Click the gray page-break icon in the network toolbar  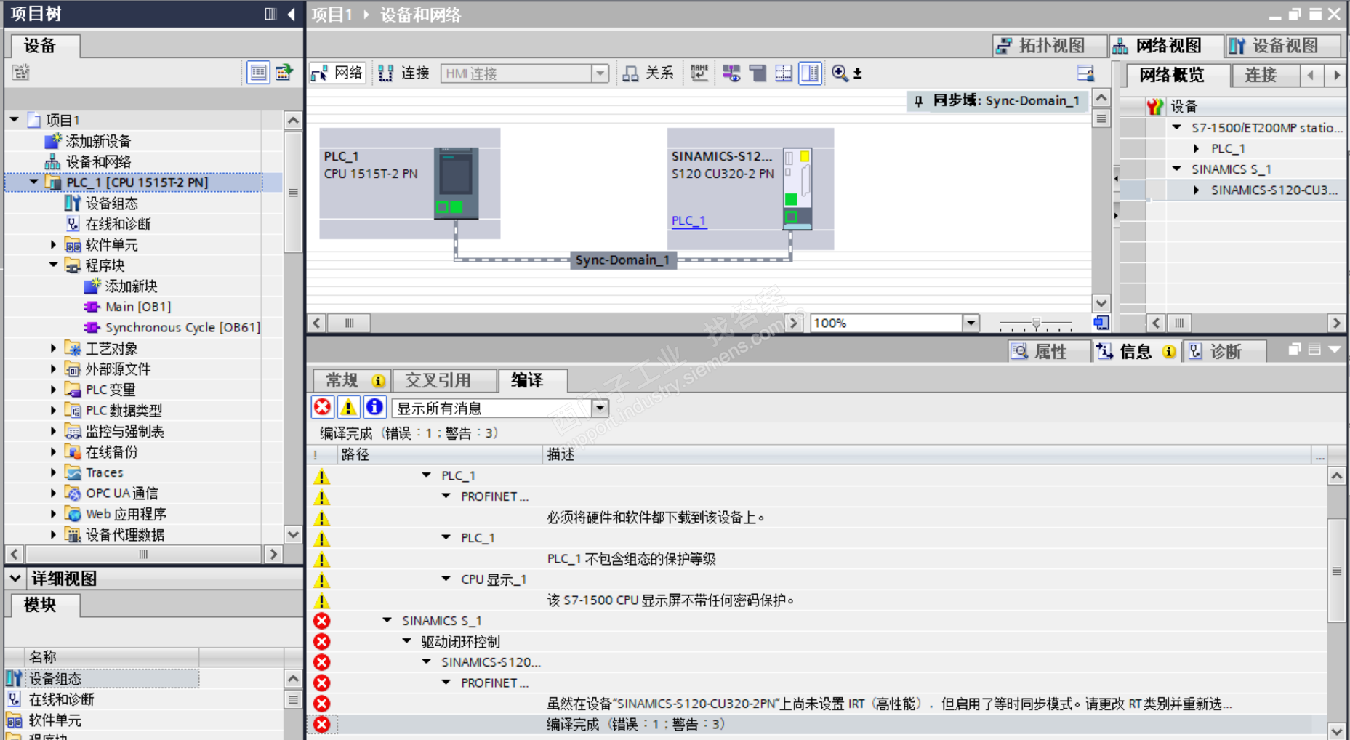(x=758, y=73)
